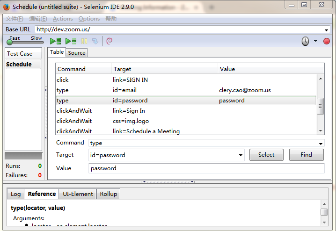This screenshot has height=231, width=336.
Task: Expand the Base URL dropdown
Action: [326, 30]
